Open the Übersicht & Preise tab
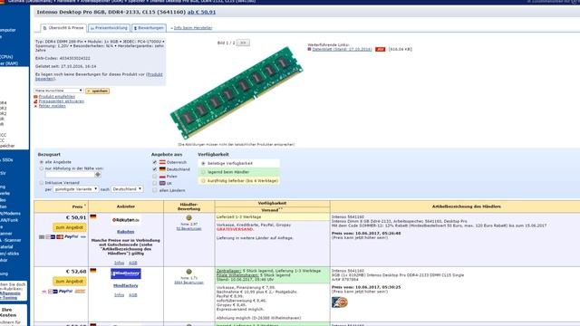Image resolution: width=580 pixels, height=326 pixels. pyautogui.click(x=63, y=28)
